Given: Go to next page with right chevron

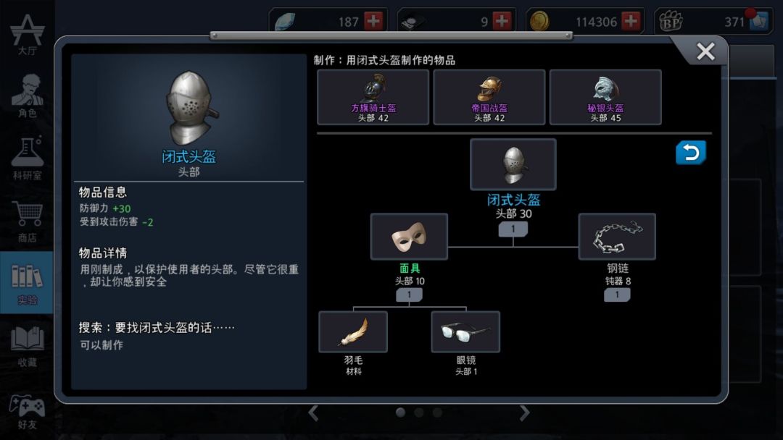Looking at the screenshot, I should (x=524, y=412).
